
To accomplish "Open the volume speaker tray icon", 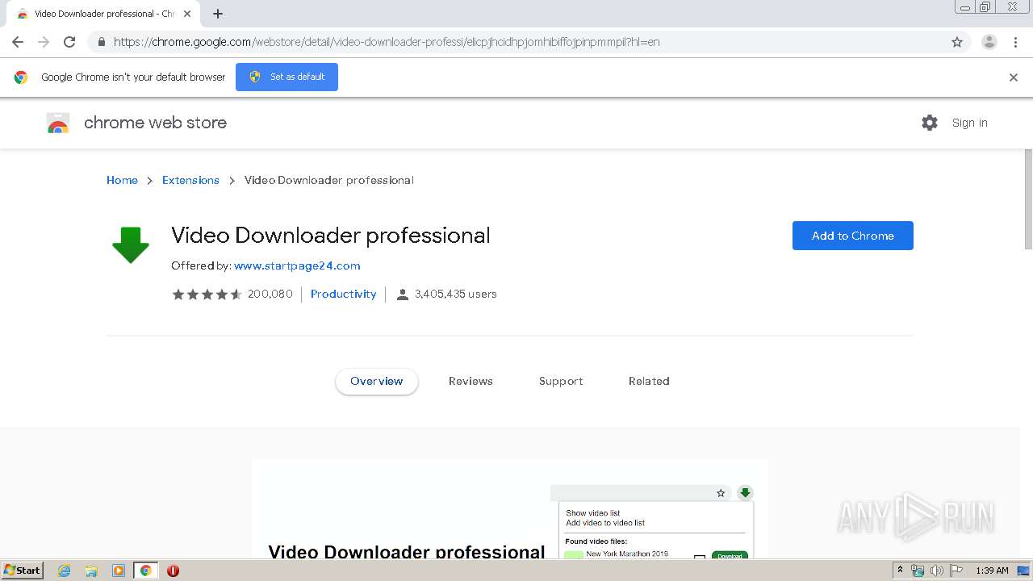I will click(x=937, y=571).
